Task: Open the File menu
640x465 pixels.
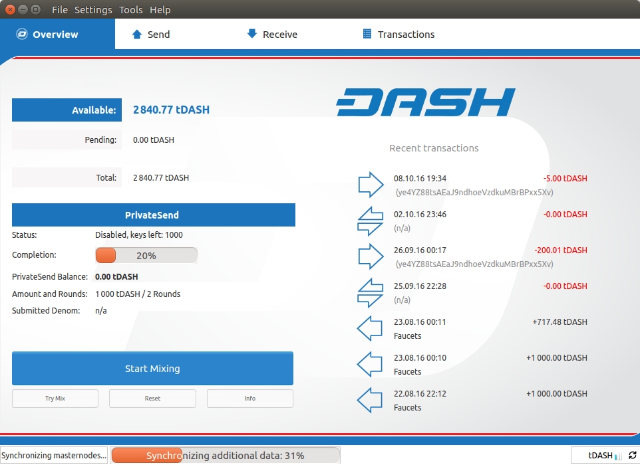Action: point(60,10)
